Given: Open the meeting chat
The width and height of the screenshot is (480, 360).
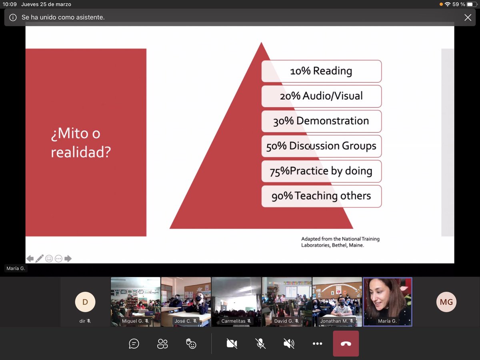Looking at the screenshot, I should pyautogui.click(x=134, y=344).
